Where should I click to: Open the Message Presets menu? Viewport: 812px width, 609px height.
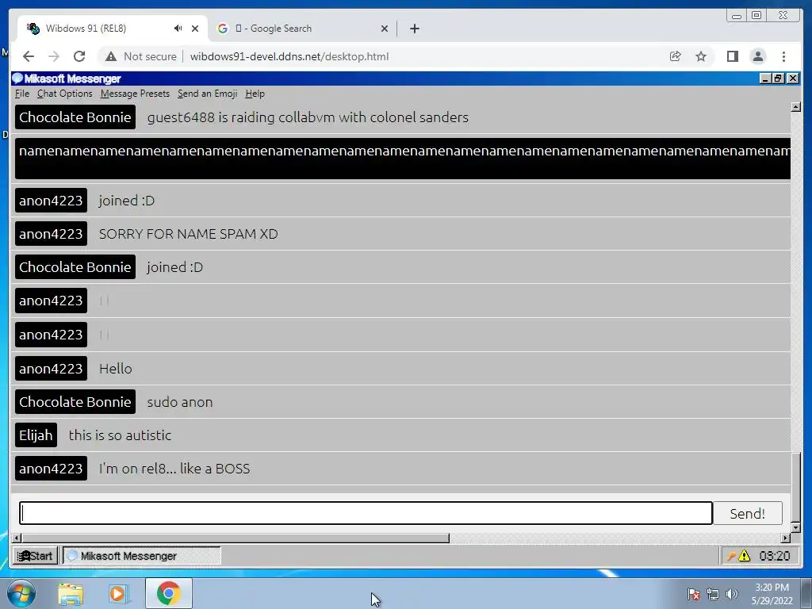[135, 94]
